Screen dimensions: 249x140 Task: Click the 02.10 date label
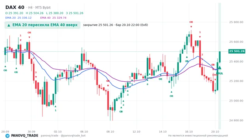click(58, 131)
